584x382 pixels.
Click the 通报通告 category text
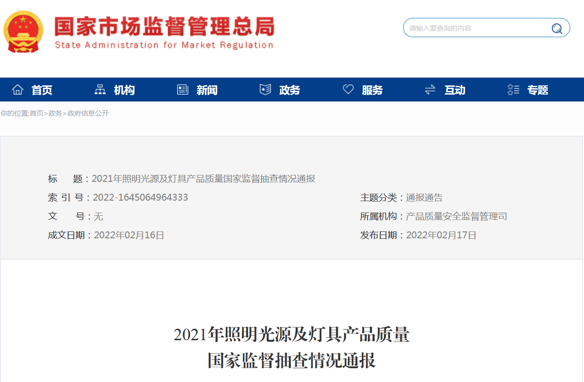click(x=424, y=198)
